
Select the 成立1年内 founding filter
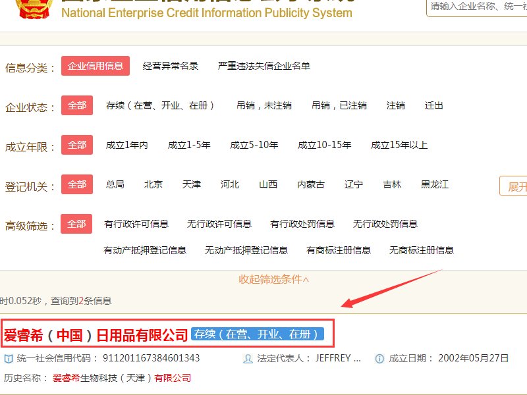(126, 145)
